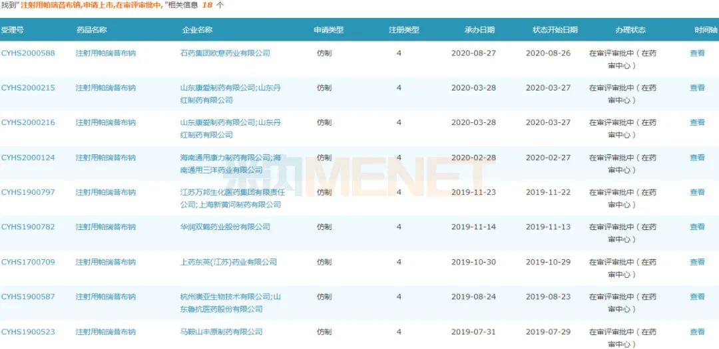Viewport: 719px width, 349px height.
Task: Open company 石药集团欧意药业有限公司
Action: (x=225, y=53)
